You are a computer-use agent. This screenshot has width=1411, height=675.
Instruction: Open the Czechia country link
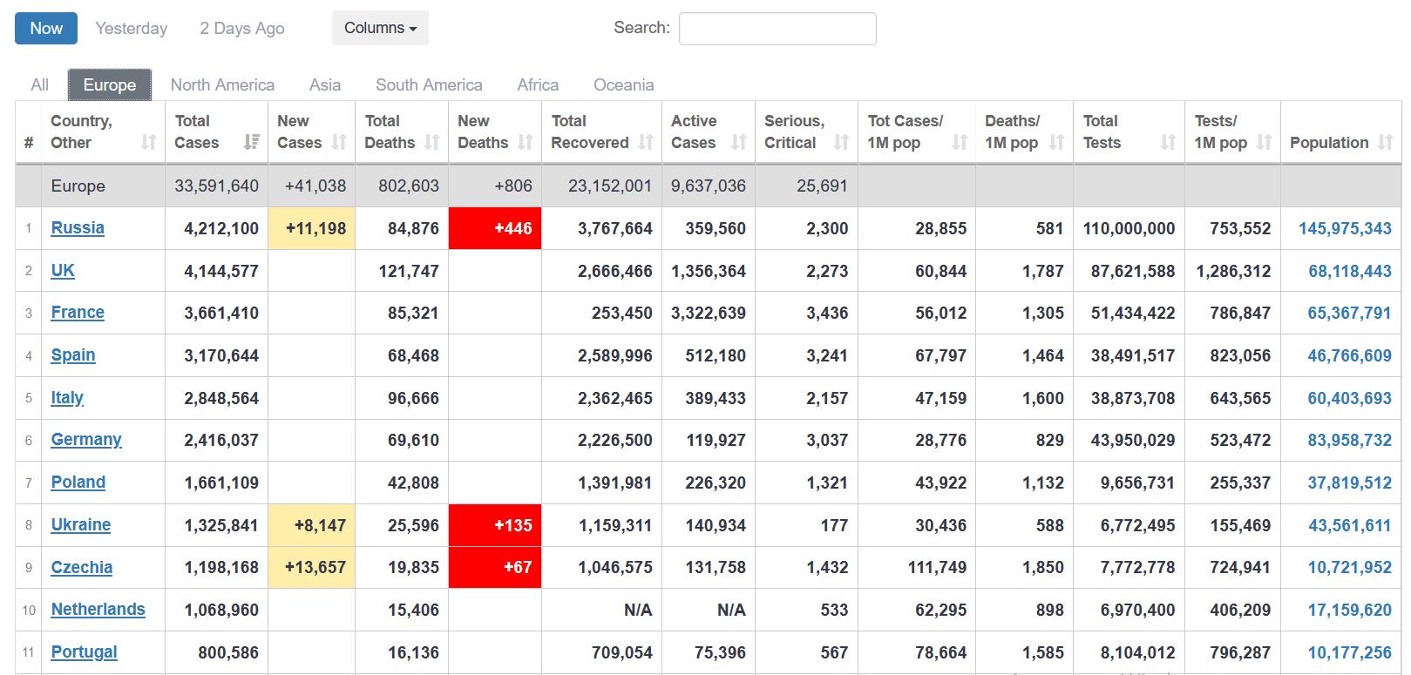(82, 568)
